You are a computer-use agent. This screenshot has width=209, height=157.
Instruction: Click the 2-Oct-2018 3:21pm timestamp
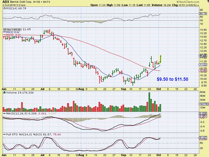(14, 5)
